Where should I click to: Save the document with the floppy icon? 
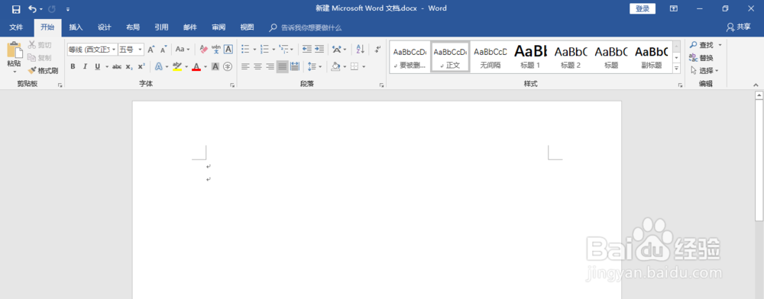pos(15,9)
